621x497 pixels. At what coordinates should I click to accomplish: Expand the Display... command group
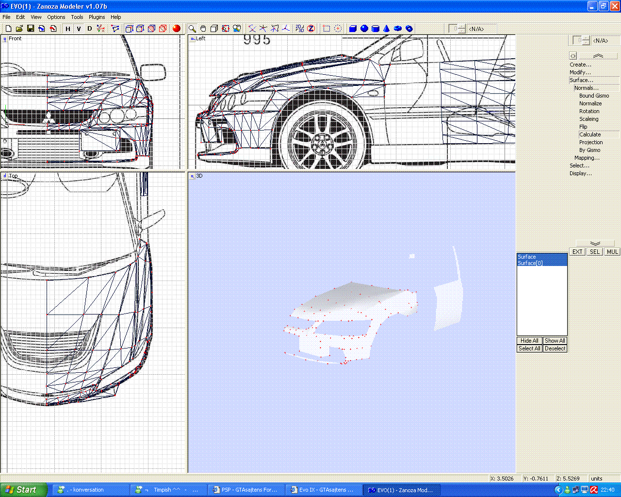580,173
